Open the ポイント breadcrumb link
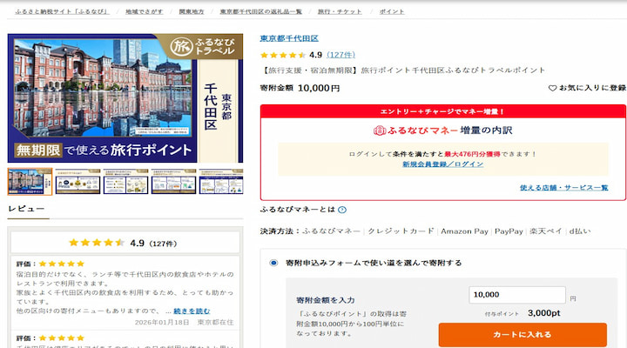This screenshot has height=348, width=627. click(392, 11)
